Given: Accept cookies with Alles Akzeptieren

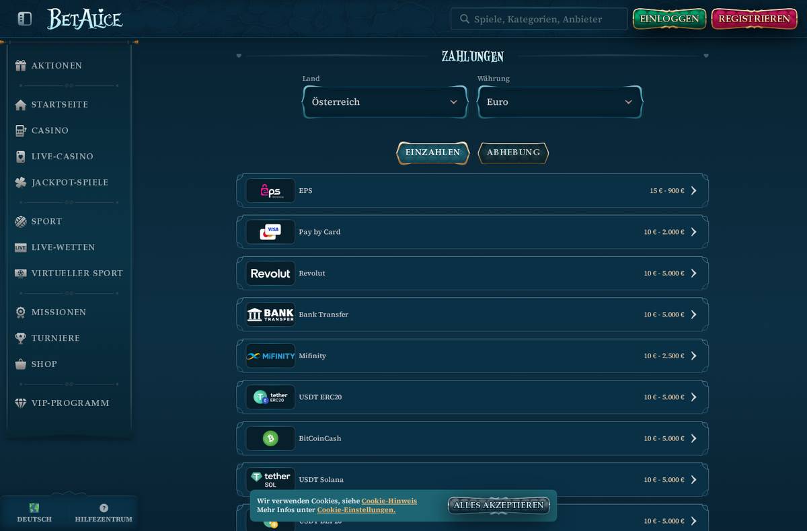Looking at the screenshot, I should [498, 505].
